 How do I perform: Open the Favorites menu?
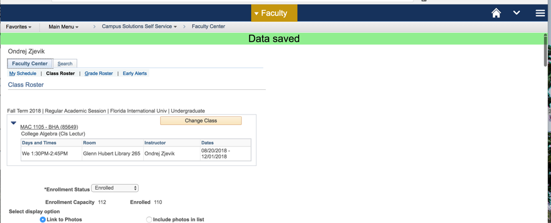pyautogui.click(x=19, y=27)
